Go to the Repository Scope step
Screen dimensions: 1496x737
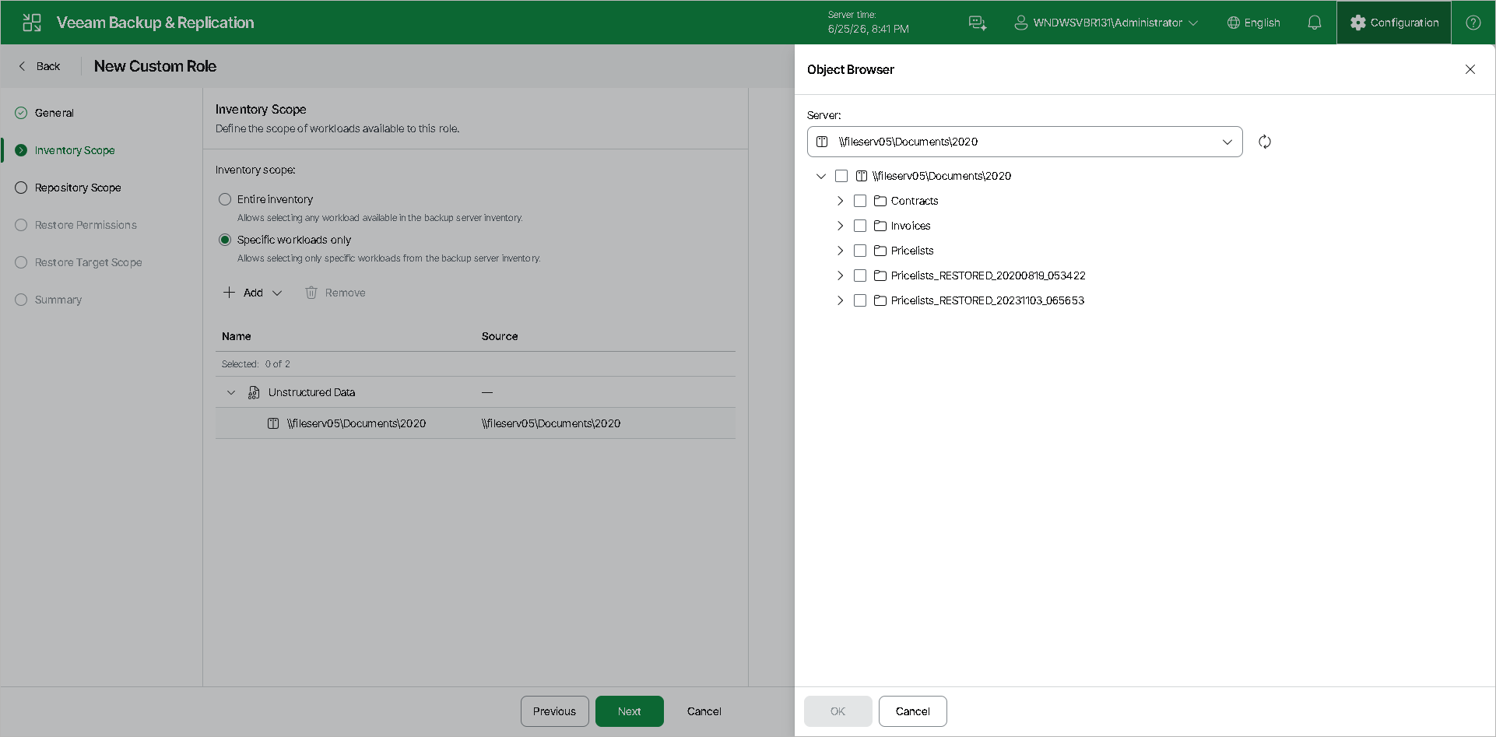[x=78, y=188]
